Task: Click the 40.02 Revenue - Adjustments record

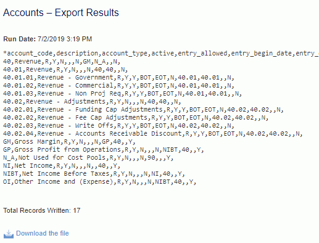Action: (92, 102)
